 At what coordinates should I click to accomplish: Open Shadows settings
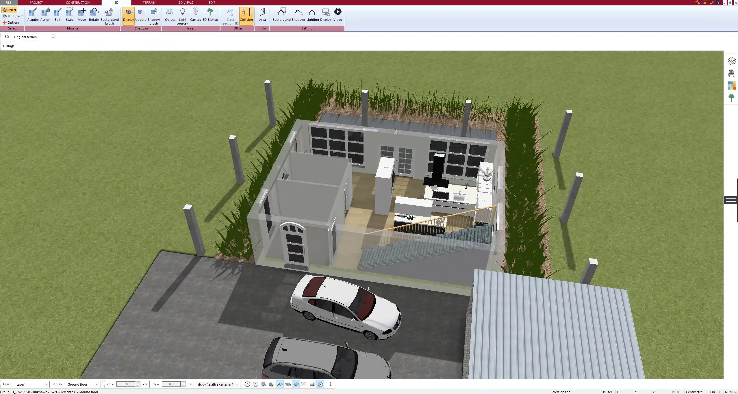coord(298,15)
